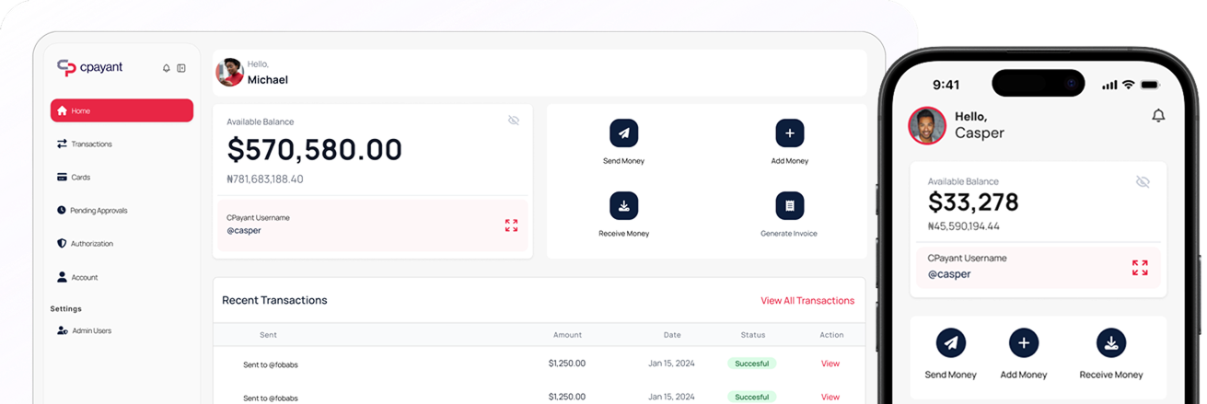
Task: Tap 9:41 clock on phone
Action: (946, 85)
